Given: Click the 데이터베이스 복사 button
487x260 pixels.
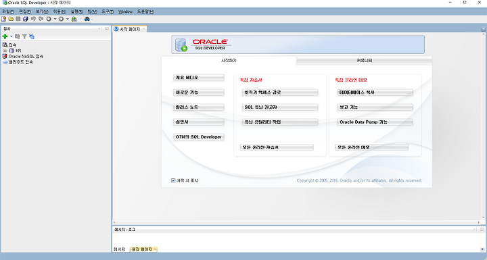Looking at the screenshot, I should click(x=375, y=93).
